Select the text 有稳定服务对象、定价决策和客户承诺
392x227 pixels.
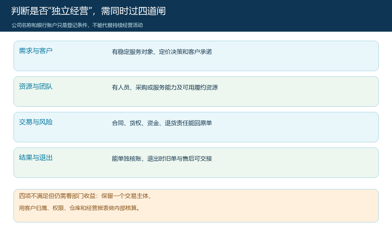tap(162, 52)
